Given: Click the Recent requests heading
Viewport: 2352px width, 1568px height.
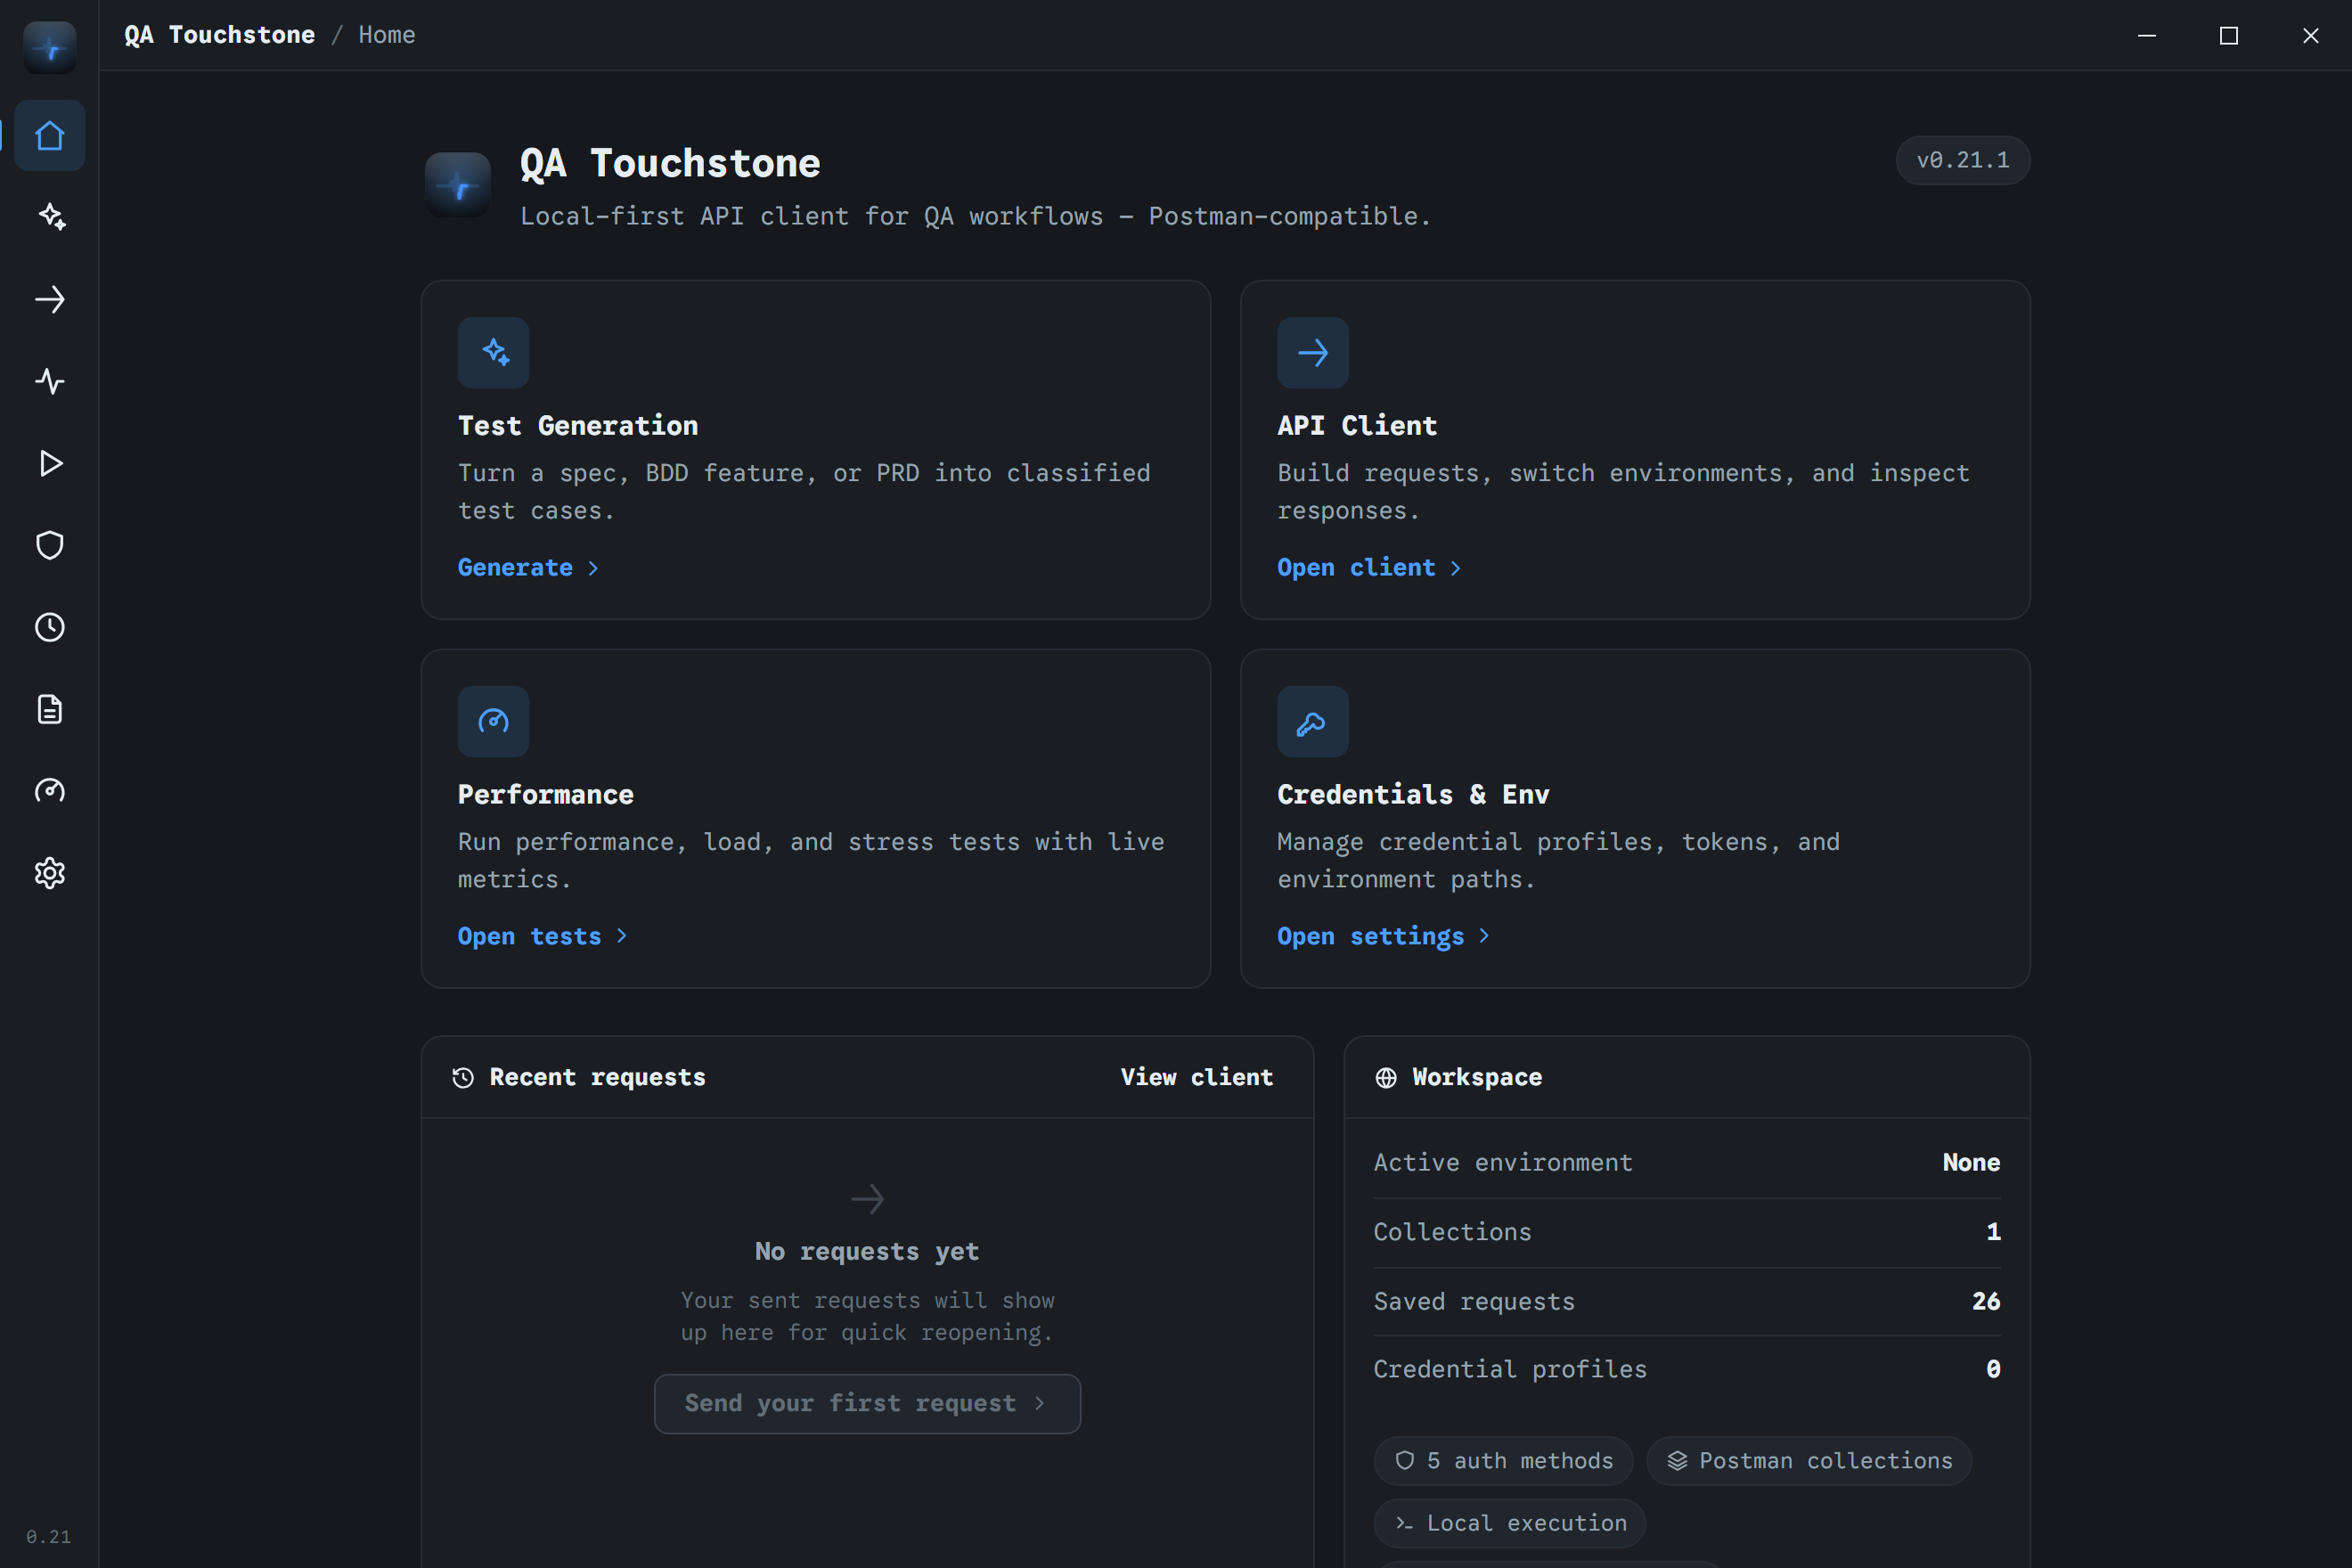Looking at the screenshot, I should [x=597, y=1077].
